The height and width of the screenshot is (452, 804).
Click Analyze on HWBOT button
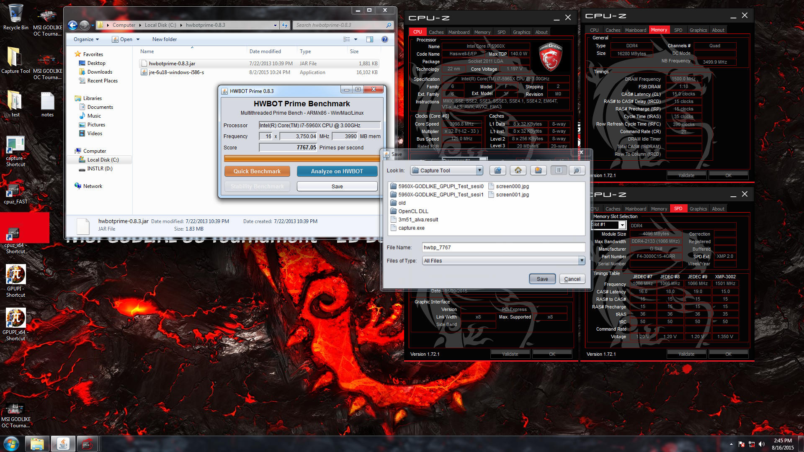pyautogui.click(x=337, y=171)
